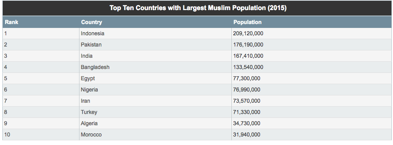Click the Pakistan country cell
This screenshot has width=393, height=145.
tap(91, 45)
